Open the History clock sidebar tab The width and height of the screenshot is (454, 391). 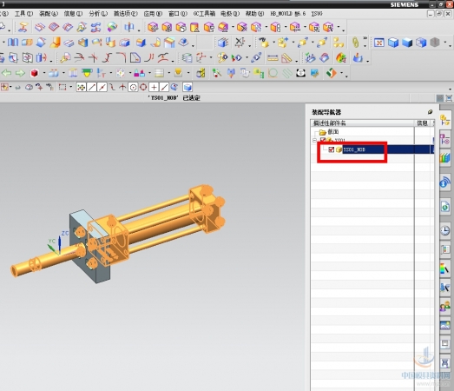(x=445, y=230)
